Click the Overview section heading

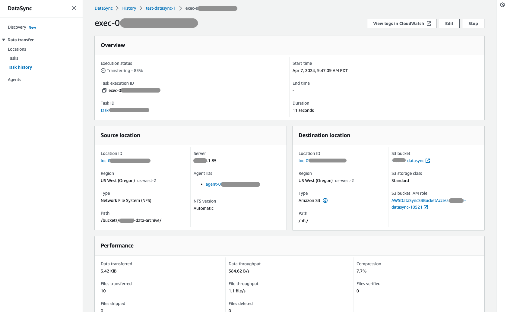pyautogui.click(x=113, y=45)
